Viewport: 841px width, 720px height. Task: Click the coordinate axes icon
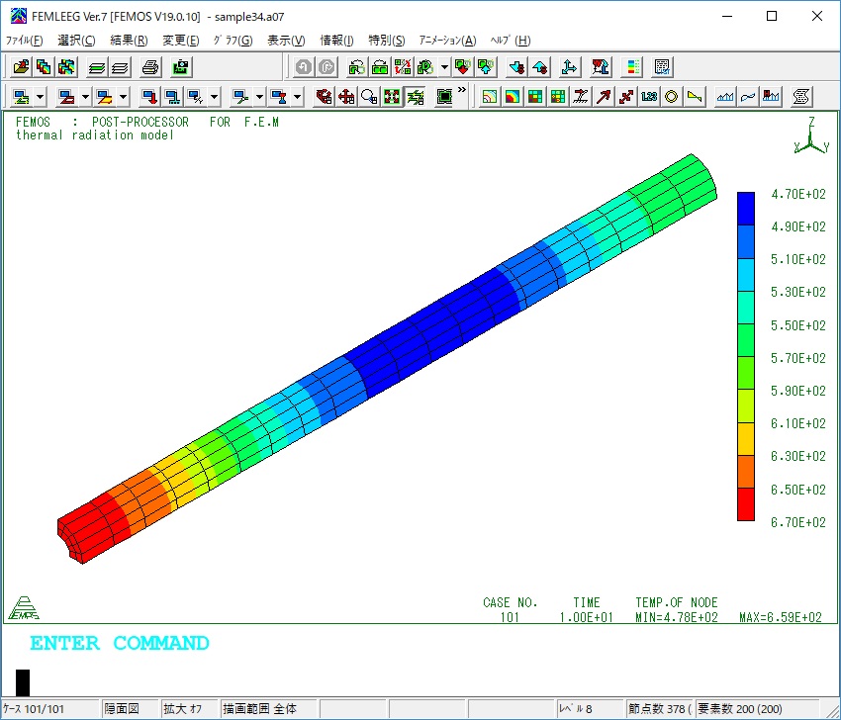569,67
